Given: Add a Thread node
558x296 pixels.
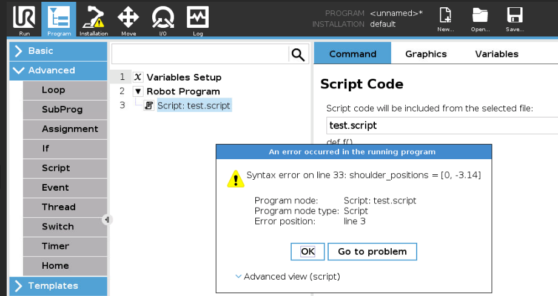Looking at the screenshot, I should (65, 208).
